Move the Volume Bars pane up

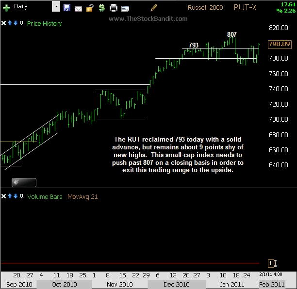point(10,196)
